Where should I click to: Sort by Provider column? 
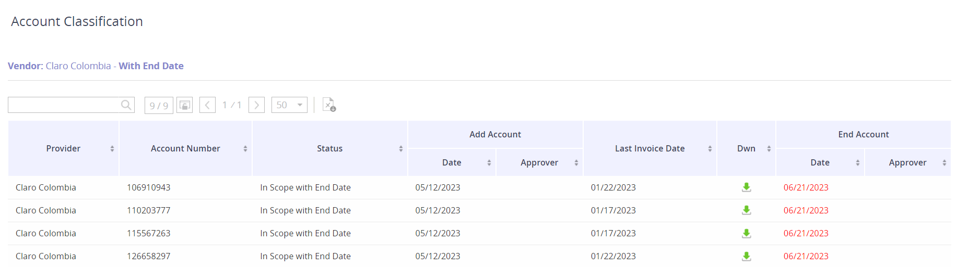(x=64, y=148)
